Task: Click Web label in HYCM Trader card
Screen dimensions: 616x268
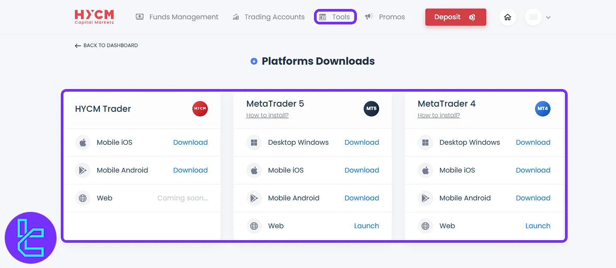Action: 105,198
